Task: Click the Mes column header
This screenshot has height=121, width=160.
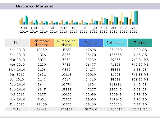Action: point(17,43)
